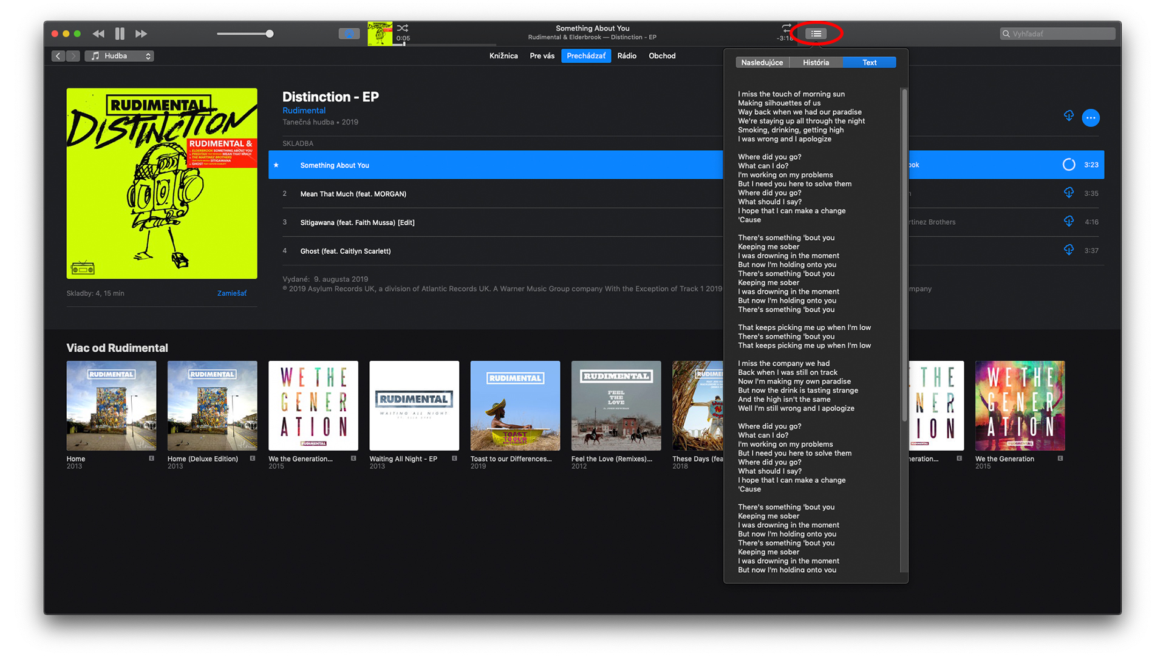The width and height of the screenshot is (1166, 656).
Task: Open the Up Next list icon
Action: click(816, 34)
